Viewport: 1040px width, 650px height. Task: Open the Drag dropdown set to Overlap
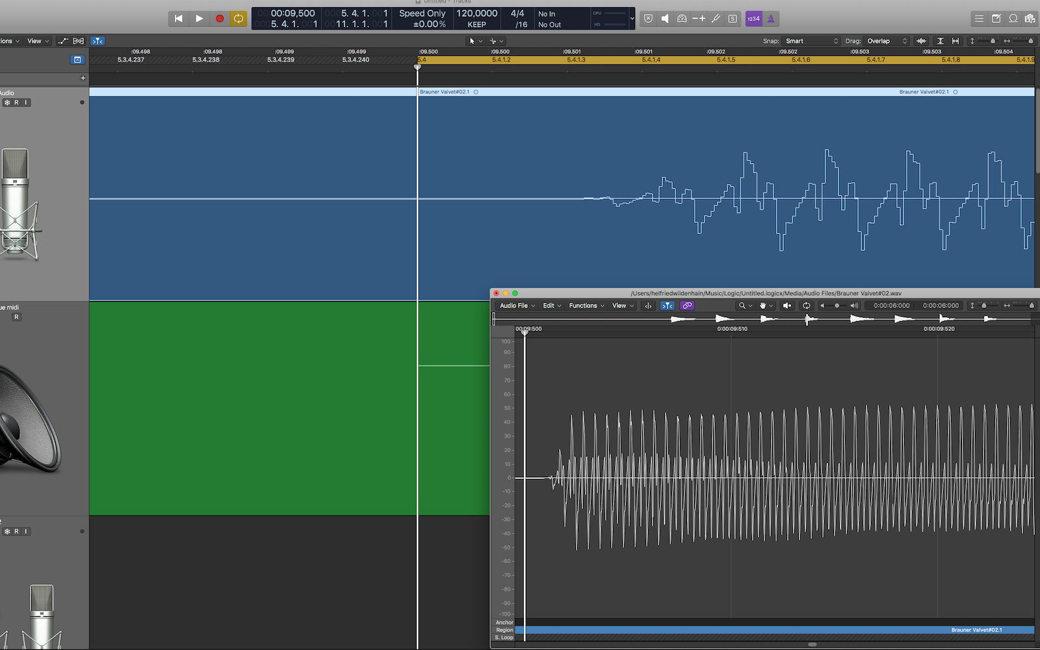pyautogui.click(x=887, y=41)
